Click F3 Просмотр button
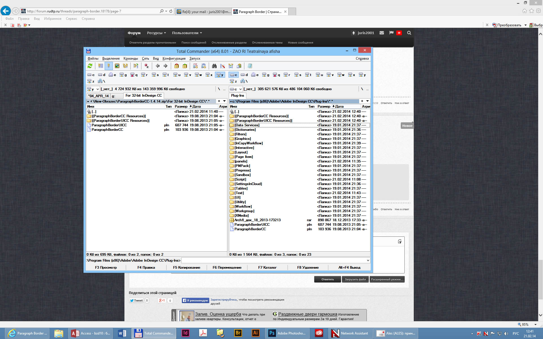This screenshot has height=339, width=543. pyautogui.click(x=106, y=268)
